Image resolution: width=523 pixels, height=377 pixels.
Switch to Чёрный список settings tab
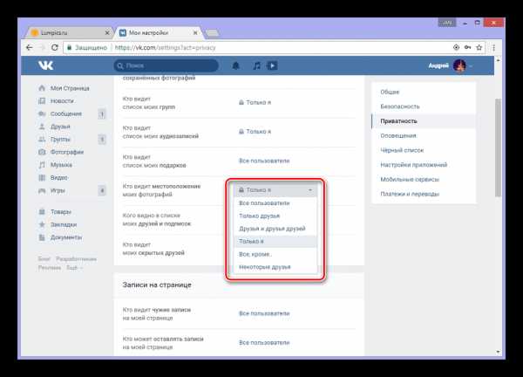(x=424, y=150)
